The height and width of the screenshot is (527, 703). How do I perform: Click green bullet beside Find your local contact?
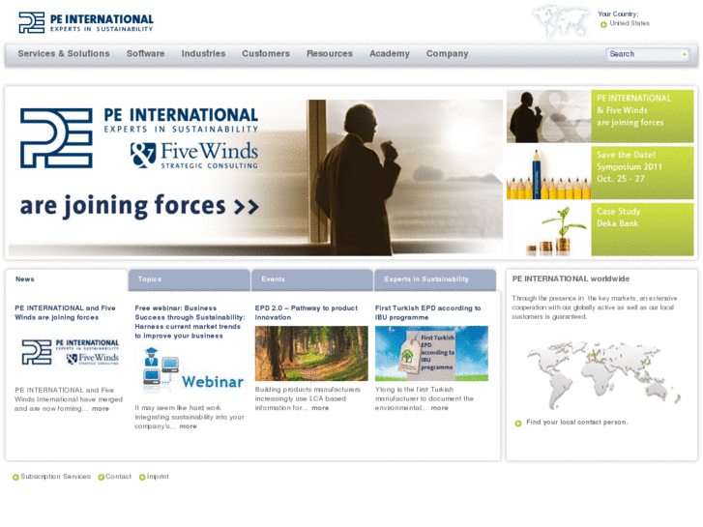518,424
